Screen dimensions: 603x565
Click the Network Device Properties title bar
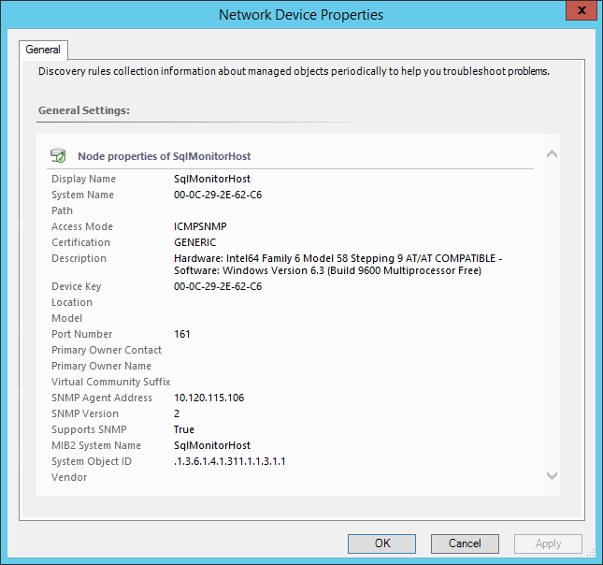[301, 15]
